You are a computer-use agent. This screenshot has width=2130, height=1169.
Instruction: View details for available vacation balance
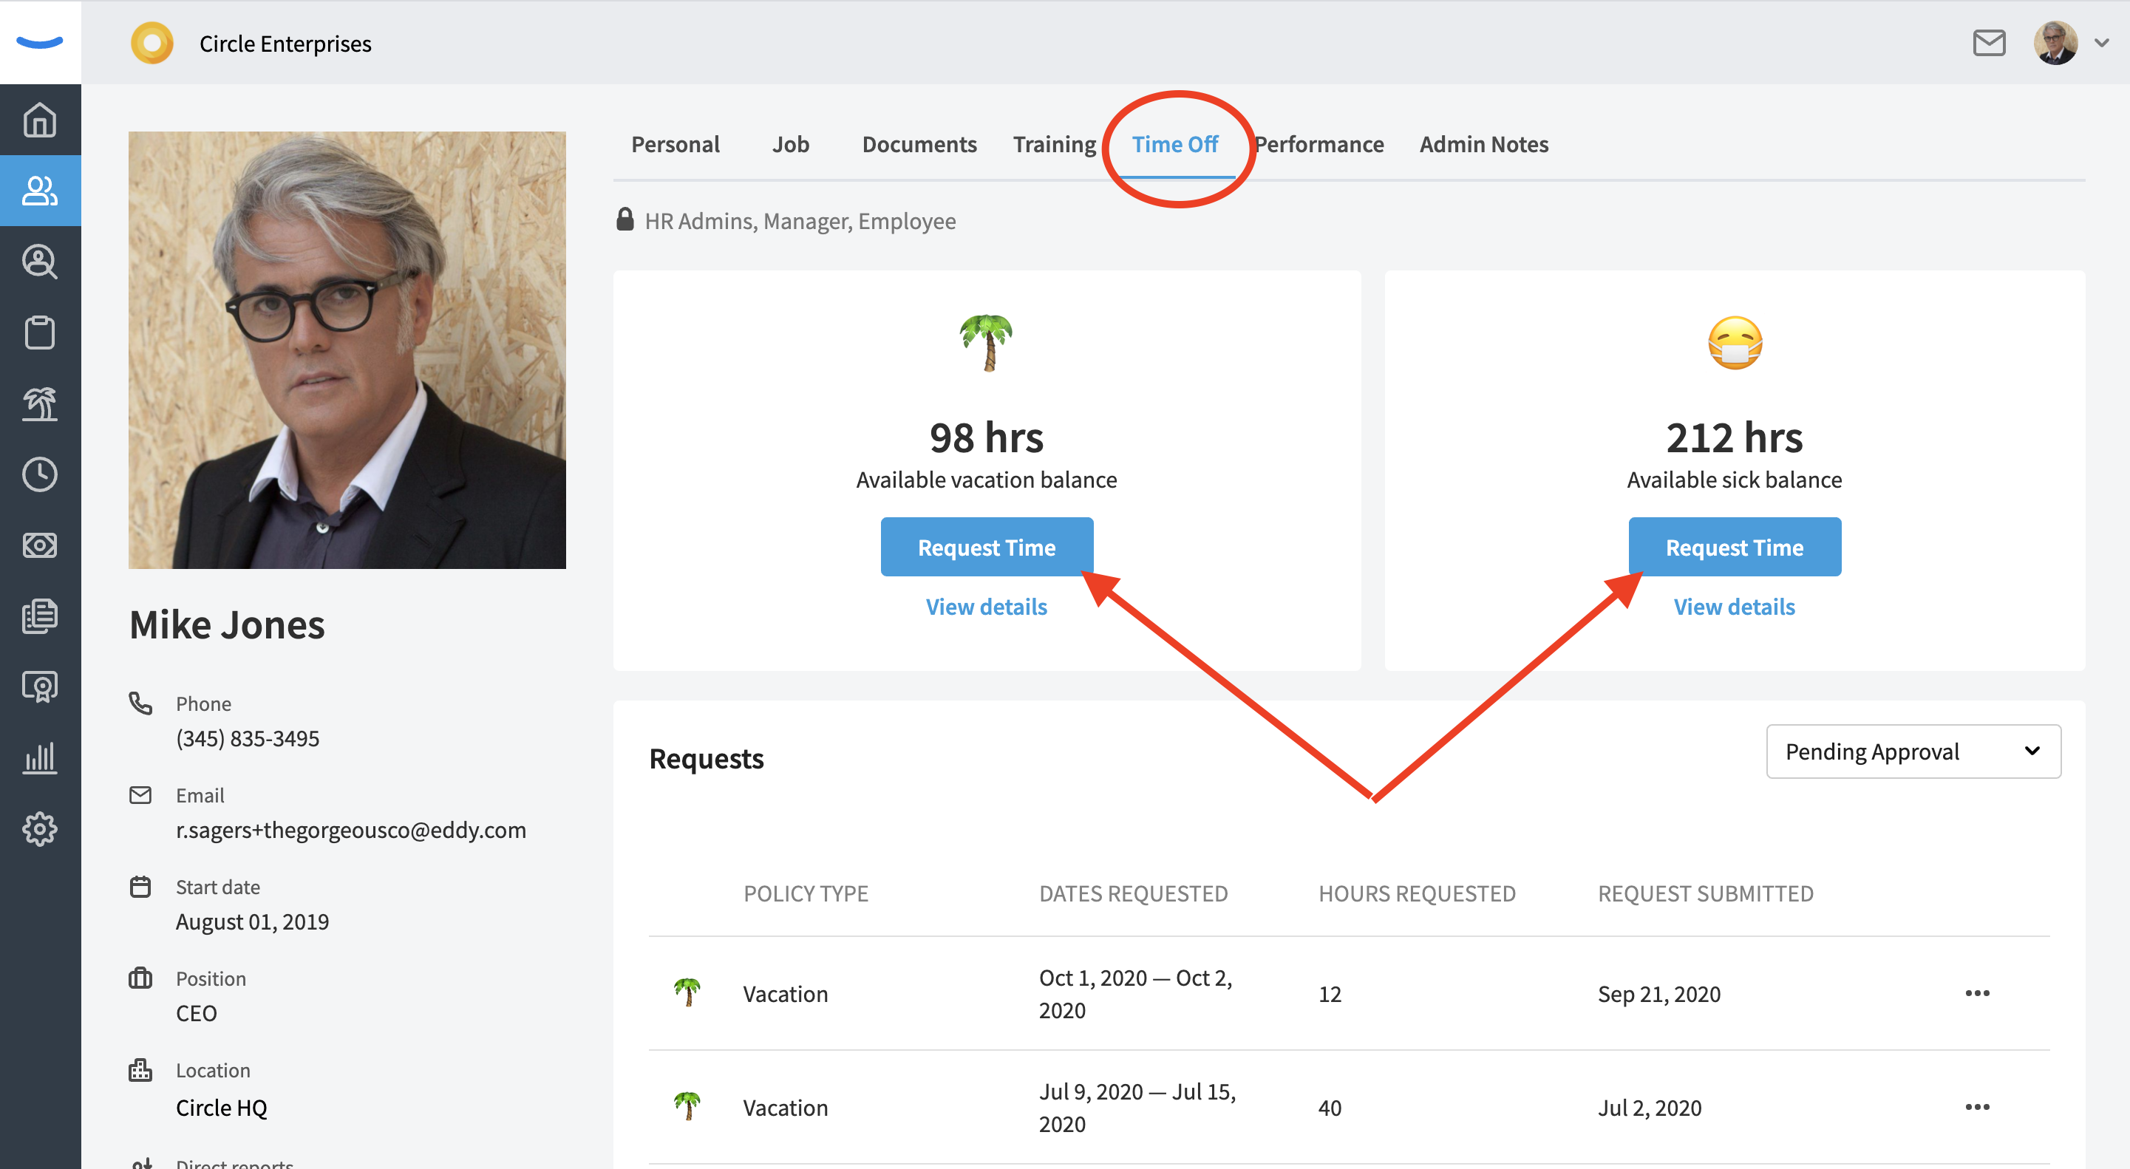[x=986, y=606]
